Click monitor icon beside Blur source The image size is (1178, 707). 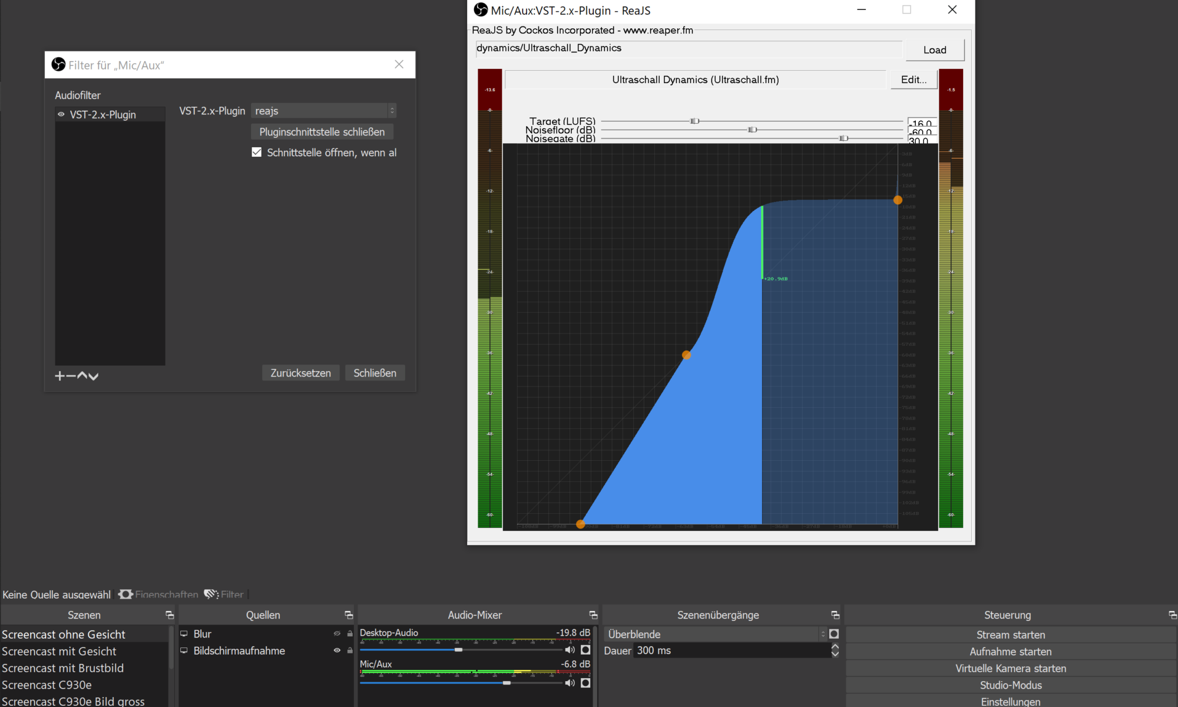tap(184, 634)
